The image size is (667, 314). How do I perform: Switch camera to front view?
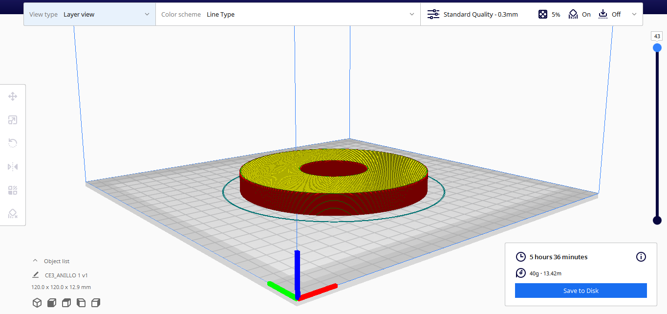click(52, 303)
